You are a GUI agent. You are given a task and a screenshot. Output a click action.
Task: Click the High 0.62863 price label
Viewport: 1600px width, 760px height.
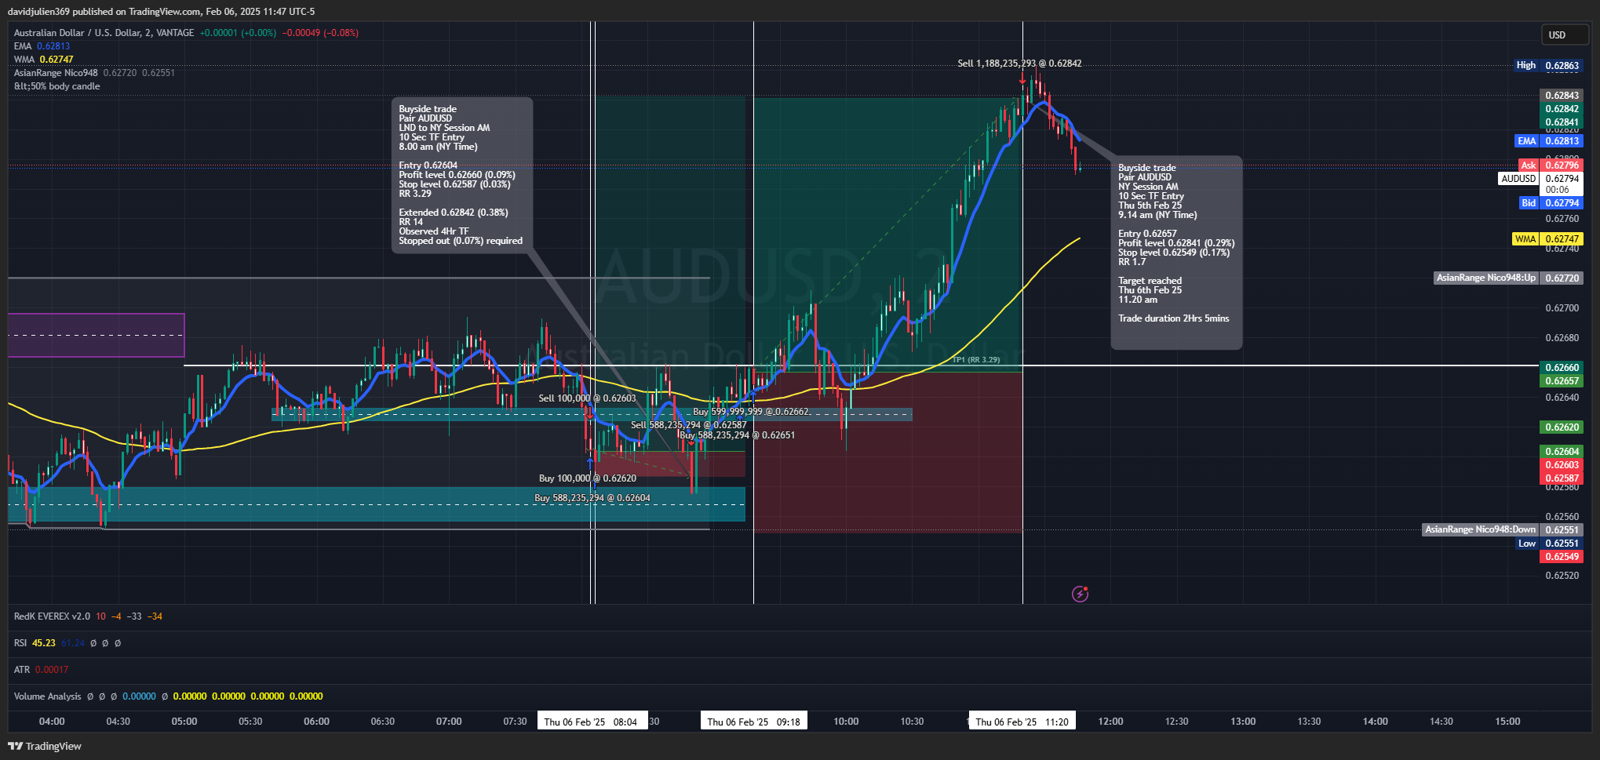pyautogui.click(x=1548, y=66)
